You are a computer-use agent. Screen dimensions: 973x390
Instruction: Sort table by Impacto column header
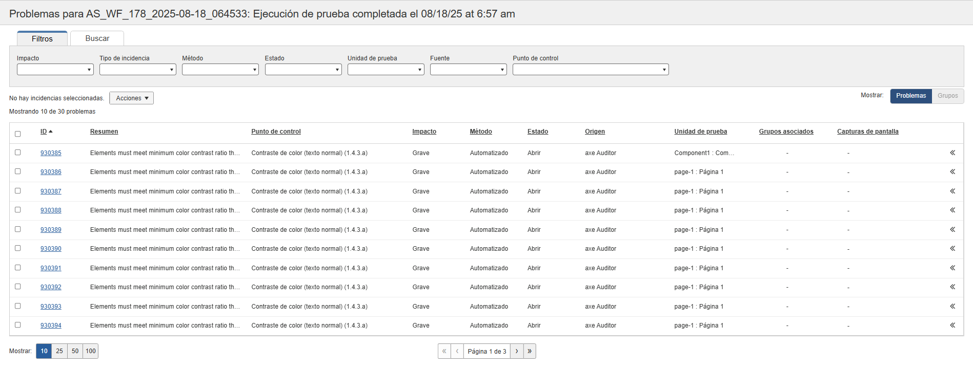(424, 132)
